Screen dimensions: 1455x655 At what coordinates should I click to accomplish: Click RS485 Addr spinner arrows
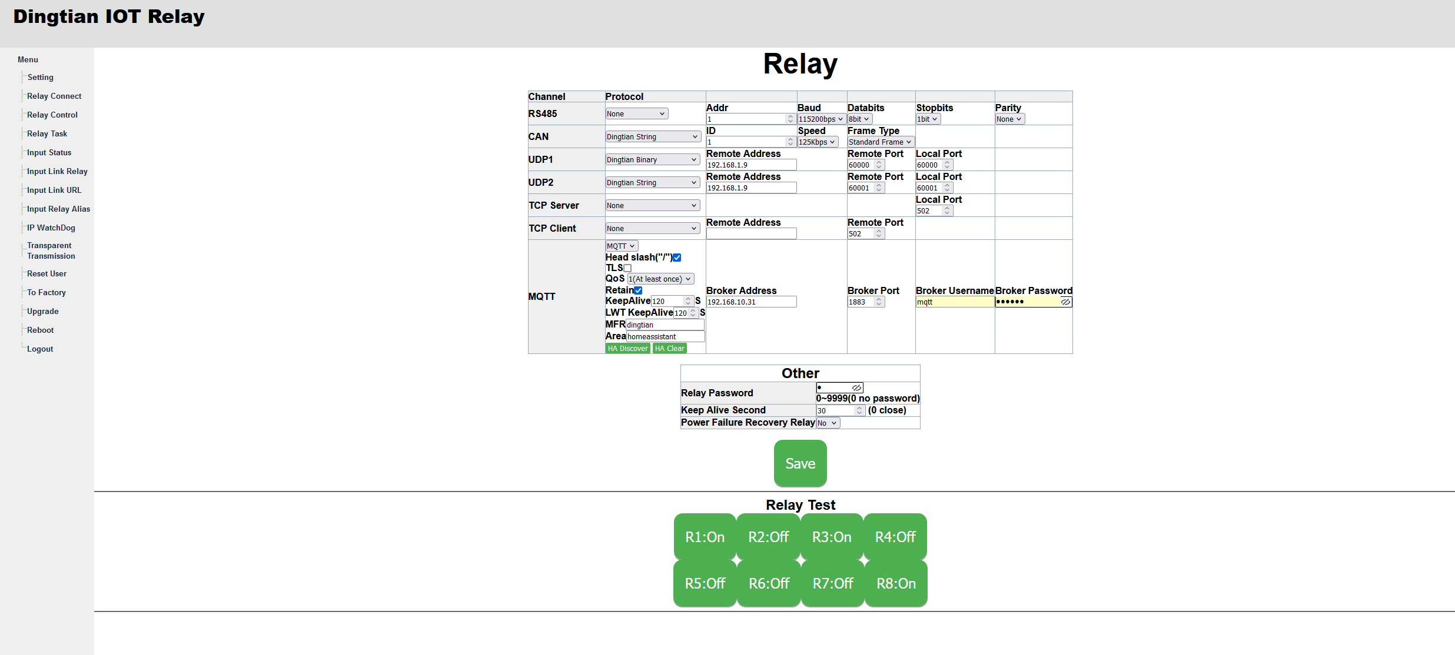pyautogui.click(x=790, y=119)
